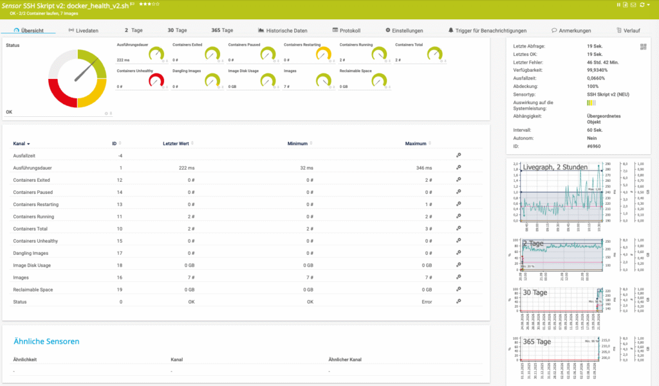Click the Containers Unhealthy red gauge
This screenshot has width=659, height=386.
[156, 80]
